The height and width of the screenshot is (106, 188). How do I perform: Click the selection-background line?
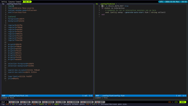pyautogui.click(x=21, y=66)
